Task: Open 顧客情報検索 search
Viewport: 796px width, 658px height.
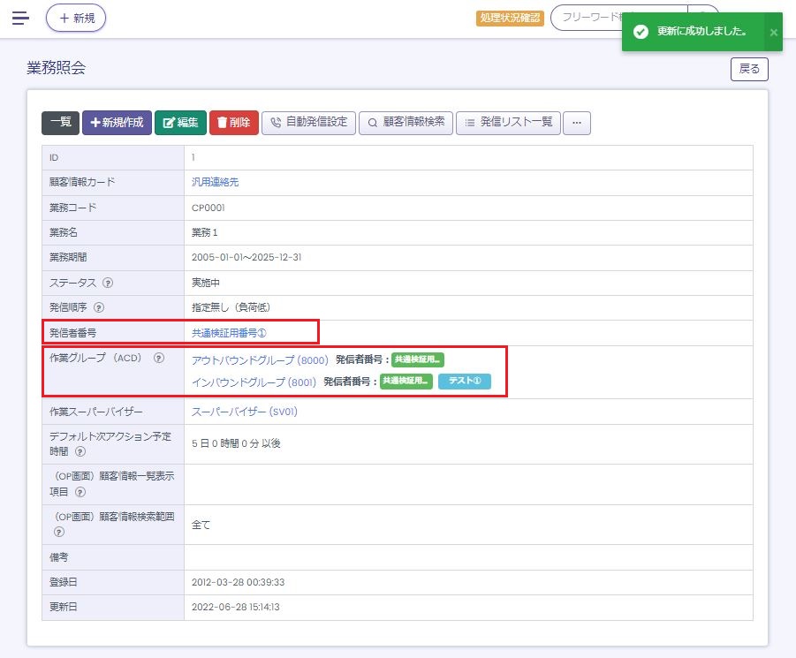Action: pos(406,124)
